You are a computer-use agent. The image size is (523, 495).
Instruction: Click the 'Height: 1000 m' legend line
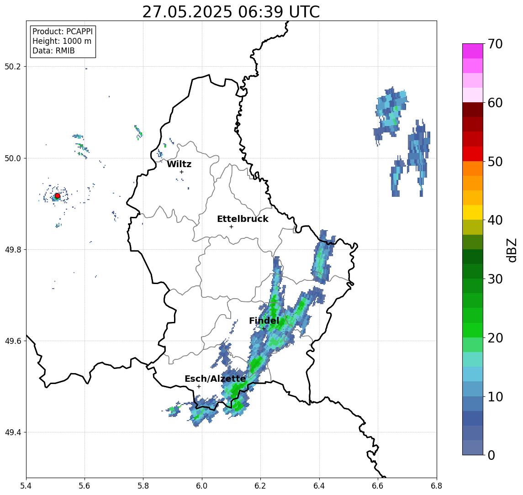click(x=62, y=41)
